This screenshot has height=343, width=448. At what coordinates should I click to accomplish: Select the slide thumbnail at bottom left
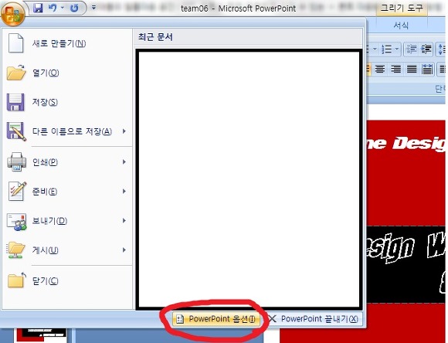point(42,335)
